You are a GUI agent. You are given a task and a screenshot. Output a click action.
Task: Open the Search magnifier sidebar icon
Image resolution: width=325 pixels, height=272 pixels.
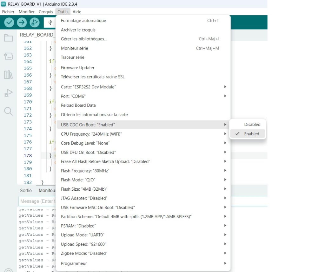8,111
